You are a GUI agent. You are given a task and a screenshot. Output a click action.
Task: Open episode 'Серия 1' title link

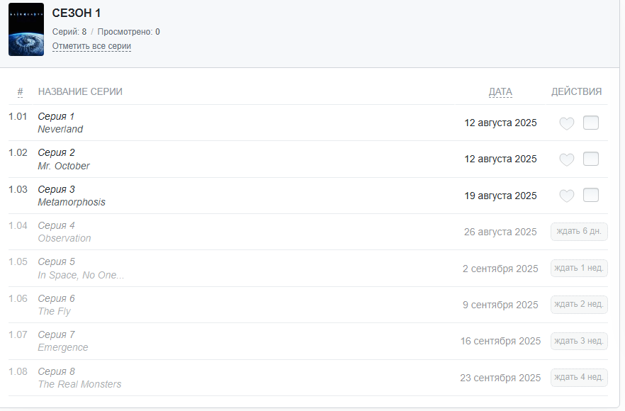(x=56, y=116)
